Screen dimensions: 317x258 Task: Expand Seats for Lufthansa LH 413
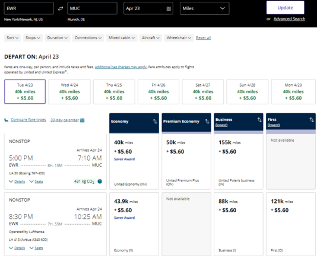point(36,248)
